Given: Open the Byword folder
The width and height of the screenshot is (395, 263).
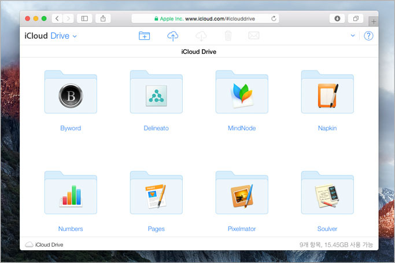Looking at the screenshot, I should point(71,92).
